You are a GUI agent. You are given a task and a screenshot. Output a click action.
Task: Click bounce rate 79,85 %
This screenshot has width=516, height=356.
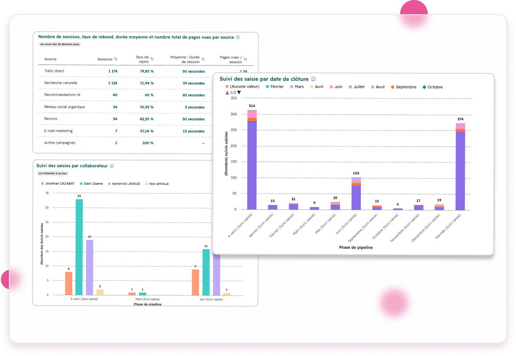click(x=147, y=71)
